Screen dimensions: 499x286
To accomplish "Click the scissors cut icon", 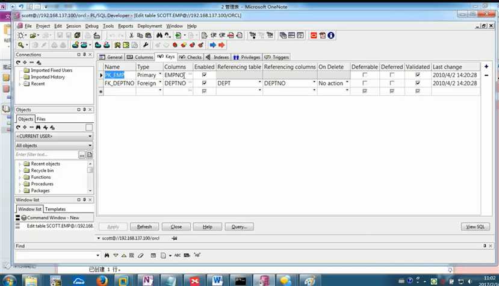I will click(131, 36).
